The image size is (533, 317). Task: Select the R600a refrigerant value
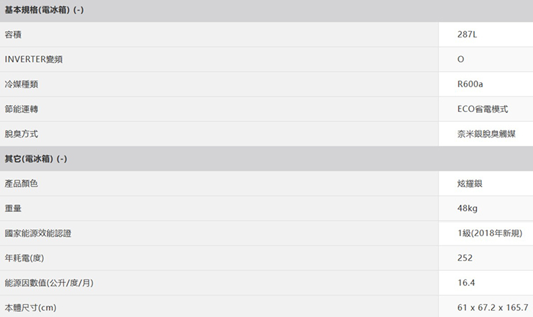click(x=470, y=84)
